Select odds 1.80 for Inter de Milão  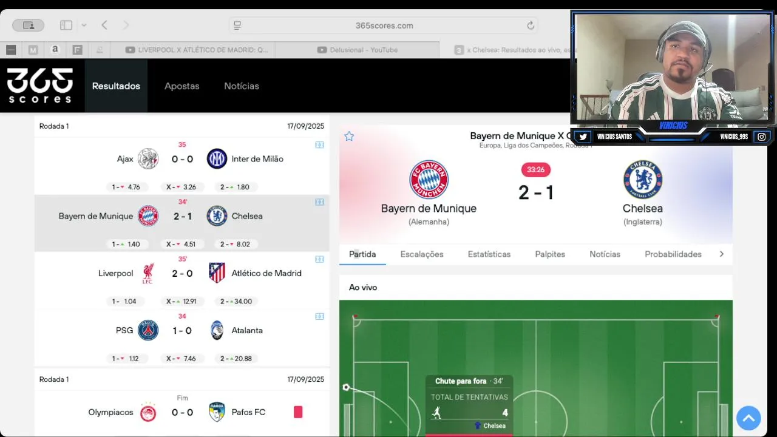click(x=235, y=187)
